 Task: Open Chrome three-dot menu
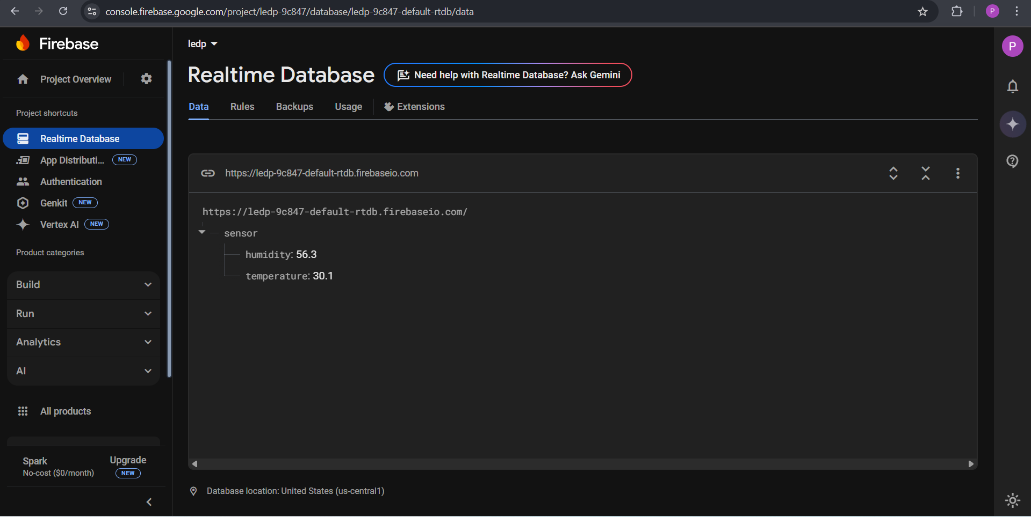click(1016, 11)
